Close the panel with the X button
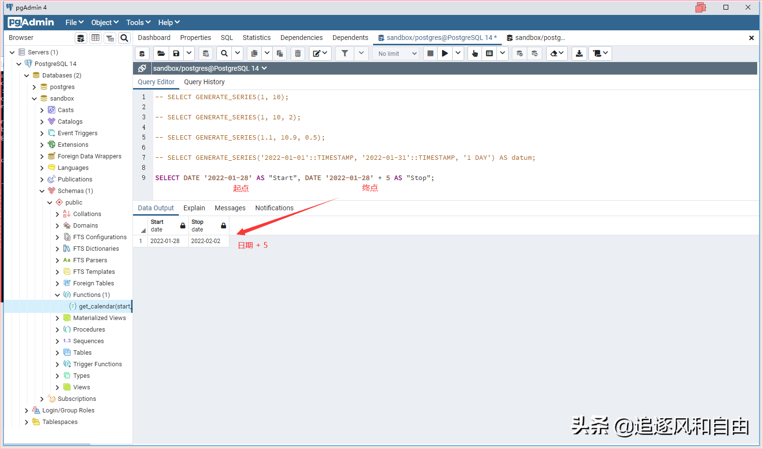This screenshot has width=763, height=449. 751,38
